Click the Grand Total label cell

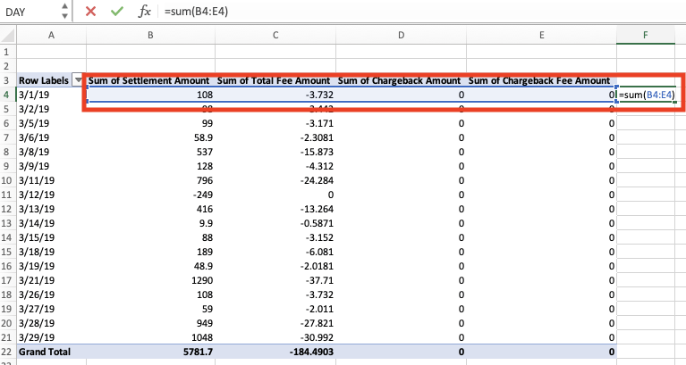tap(51, 352)
